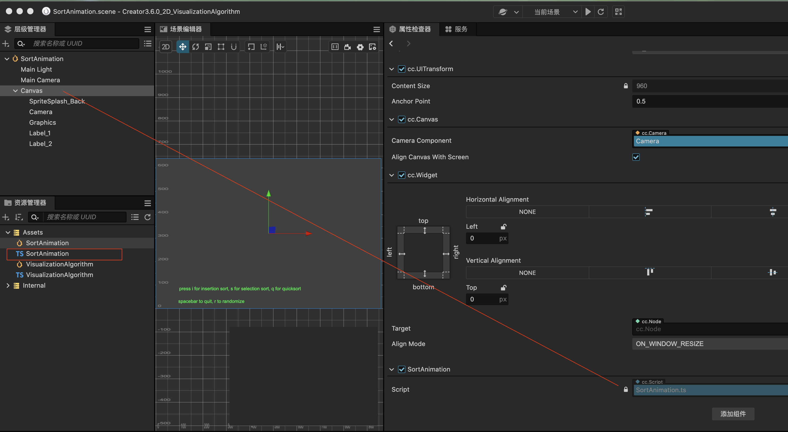Screen dimensions: 788x432
Task: Open the scene editor panel menu
Action: point(376,29)
